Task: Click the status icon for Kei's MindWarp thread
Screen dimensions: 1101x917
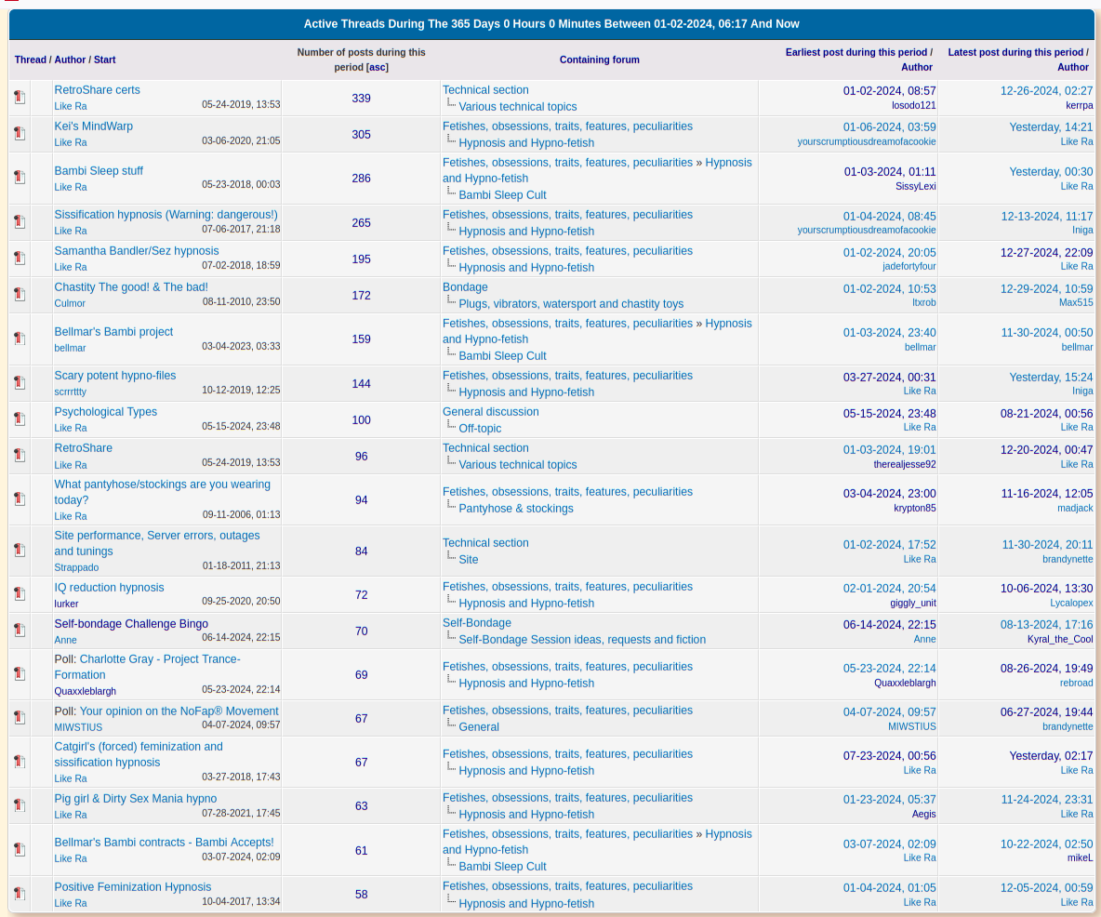Action: 20,134
